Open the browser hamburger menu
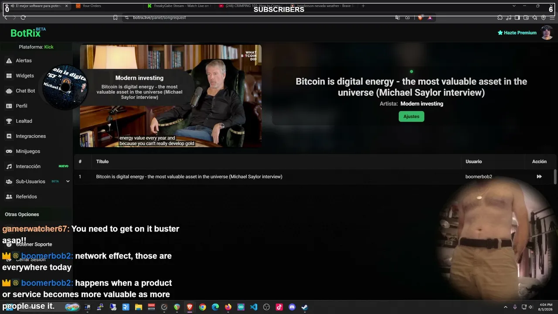This screenshot has width=558, height=314. point(552,17)
